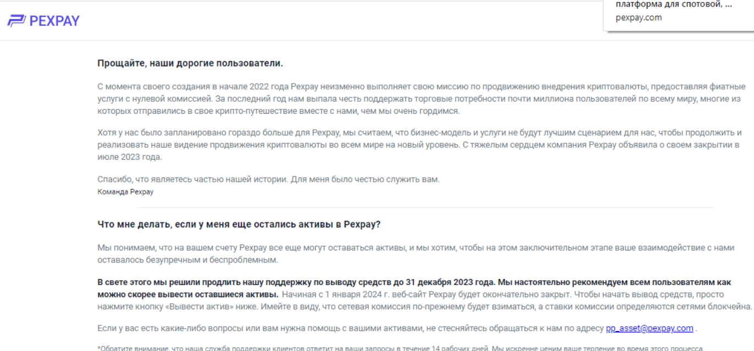Click the paragraph beginning 'Мы понимаем, что на вашем счету'
Viewport: 754px width, 351px height.
(x=415, y=254)
